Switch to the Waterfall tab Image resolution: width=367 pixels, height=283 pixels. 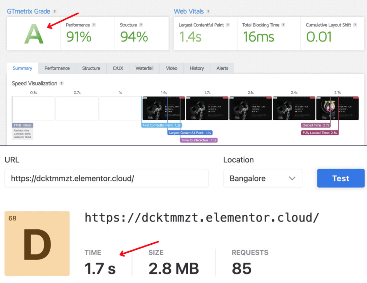(144, 68)
